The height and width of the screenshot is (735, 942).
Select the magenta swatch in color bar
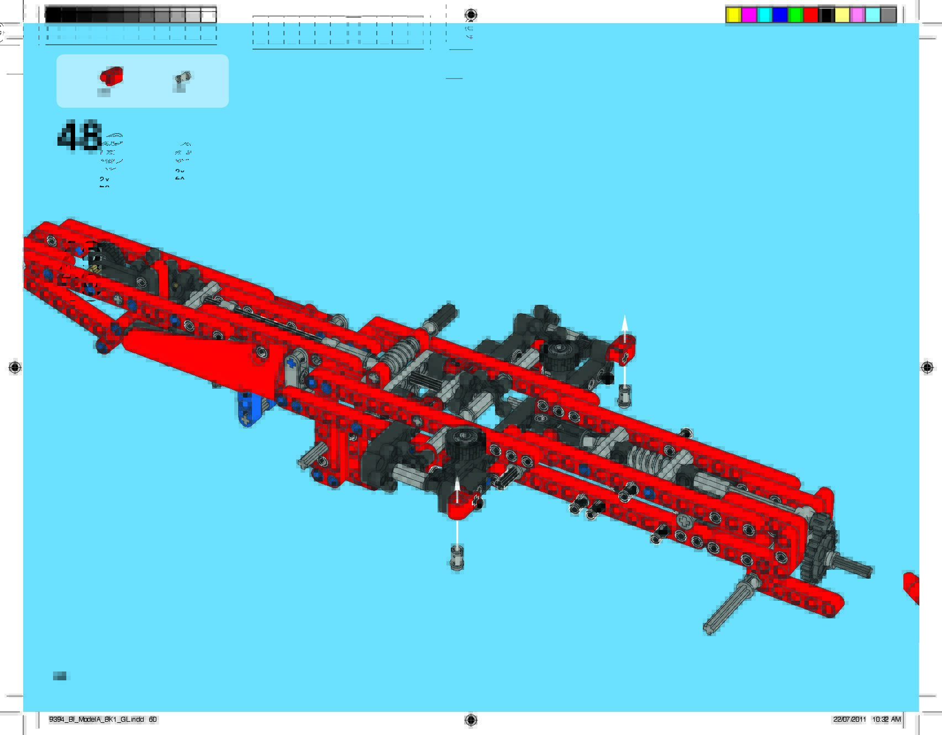pos(749,15)
